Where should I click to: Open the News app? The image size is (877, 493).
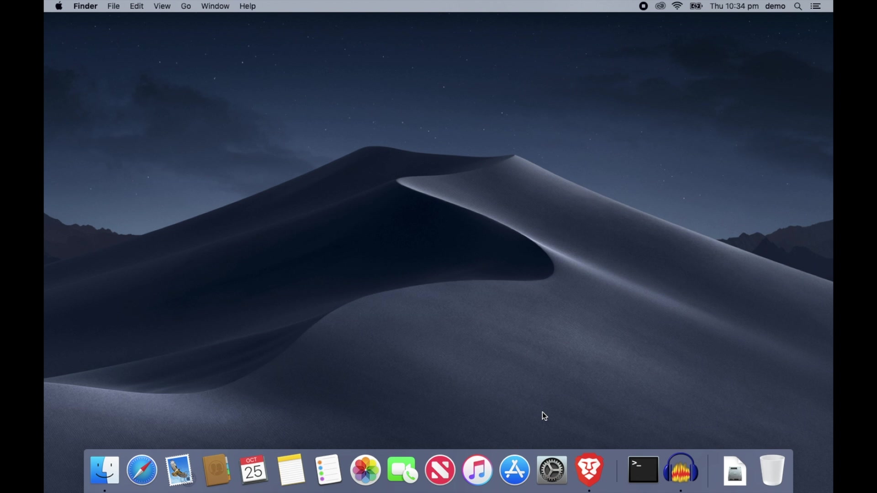tap(440, 470)
